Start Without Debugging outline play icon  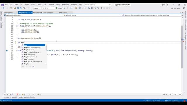[x=64, y=8]
